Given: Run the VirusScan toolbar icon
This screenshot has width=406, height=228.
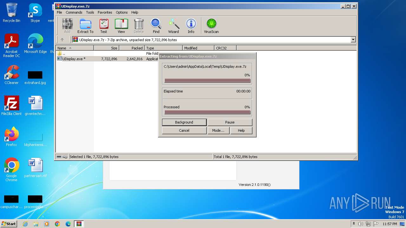Looking at the screenshot, I should click(211, 26).
